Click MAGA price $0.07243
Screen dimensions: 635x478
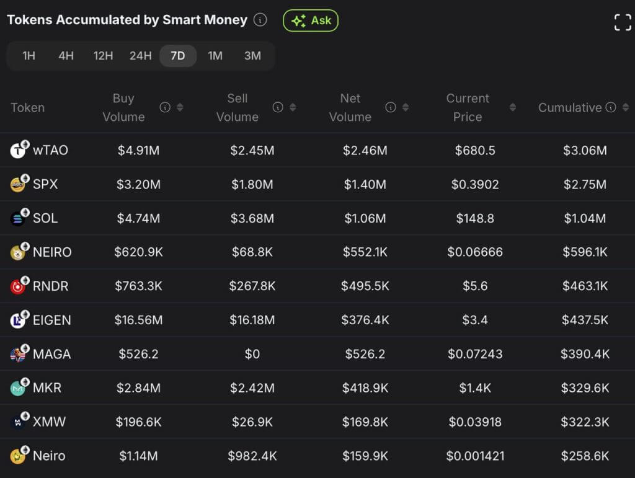click(x=475, y=354)
